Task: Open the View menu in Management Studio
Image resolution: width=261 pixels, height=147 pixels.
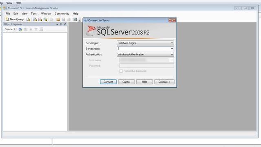Action: pos(24,13)
